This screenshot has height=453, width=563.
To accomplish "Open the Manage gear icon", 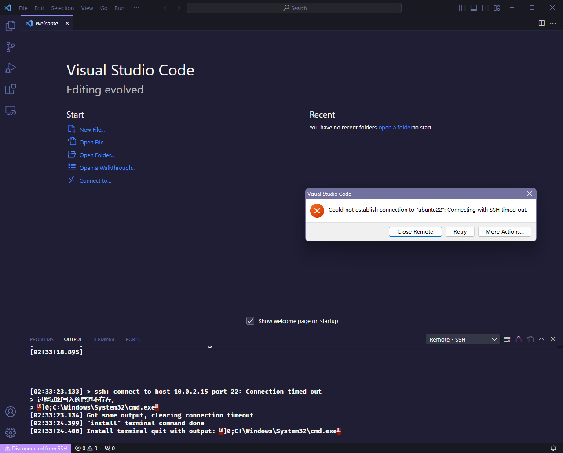I will click(x=11, y=433).
